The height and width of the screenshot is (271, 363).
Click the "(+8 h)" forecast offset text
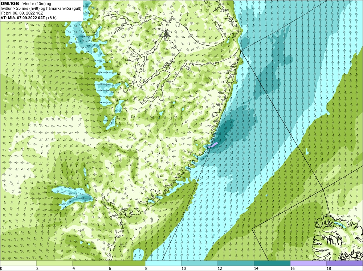click(51, 18)
